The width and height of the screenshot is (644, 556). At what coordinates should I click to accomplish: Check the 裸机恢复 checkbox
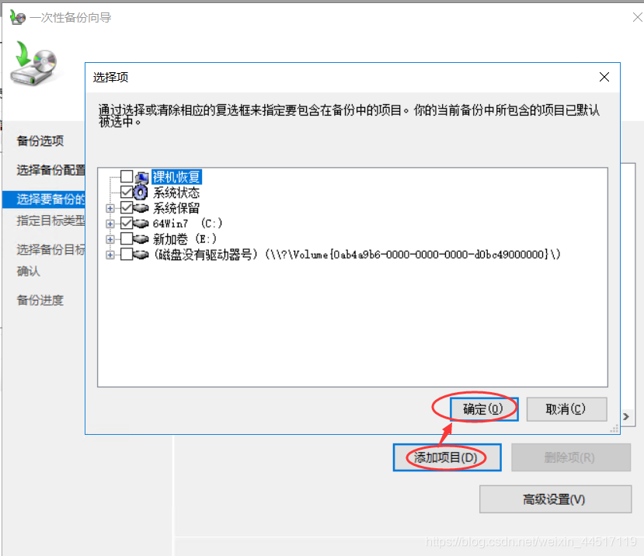pos(127,176)
